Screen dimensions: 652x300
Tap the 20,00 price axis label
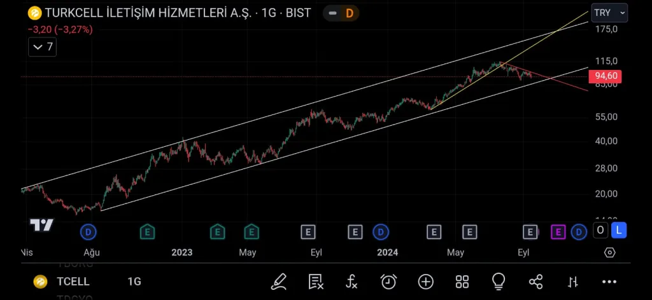tap(606, 194)
